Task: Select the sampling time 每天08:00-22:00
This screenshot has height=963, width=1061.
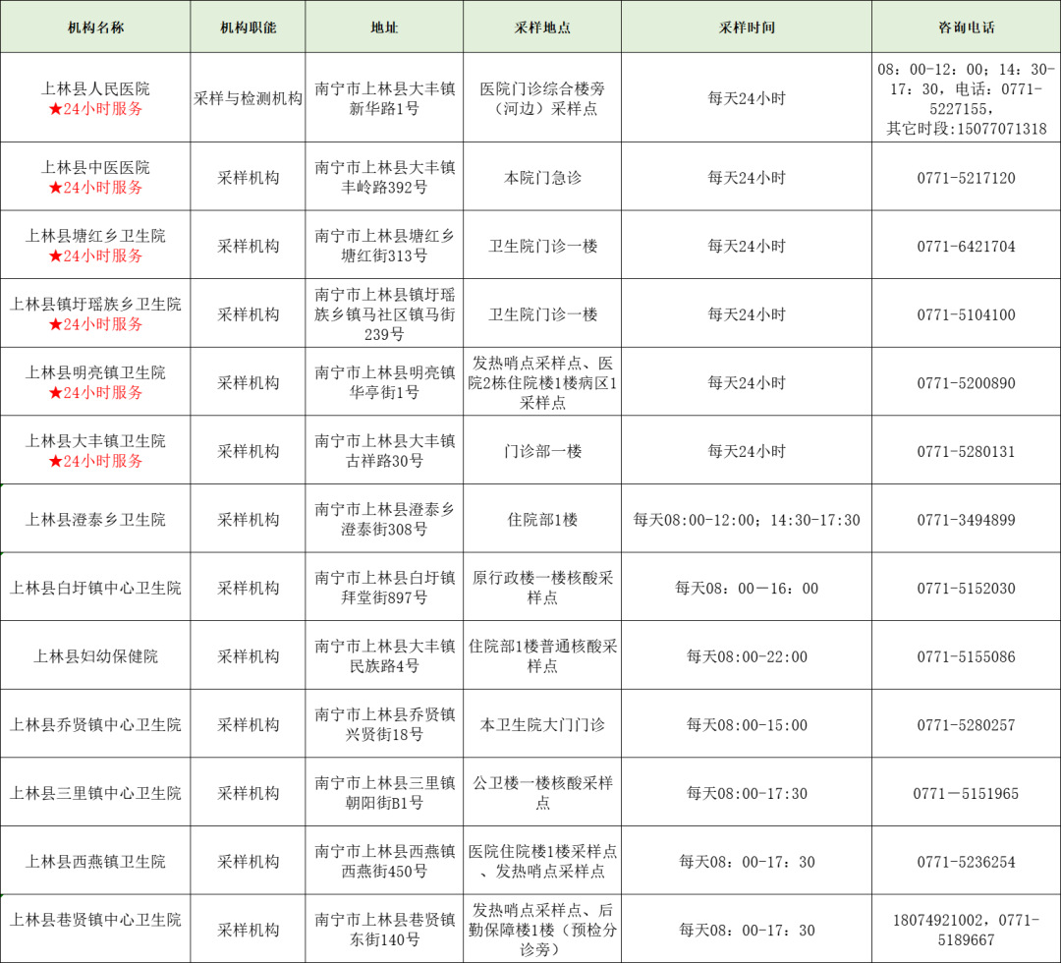Action: pos(746,656)
